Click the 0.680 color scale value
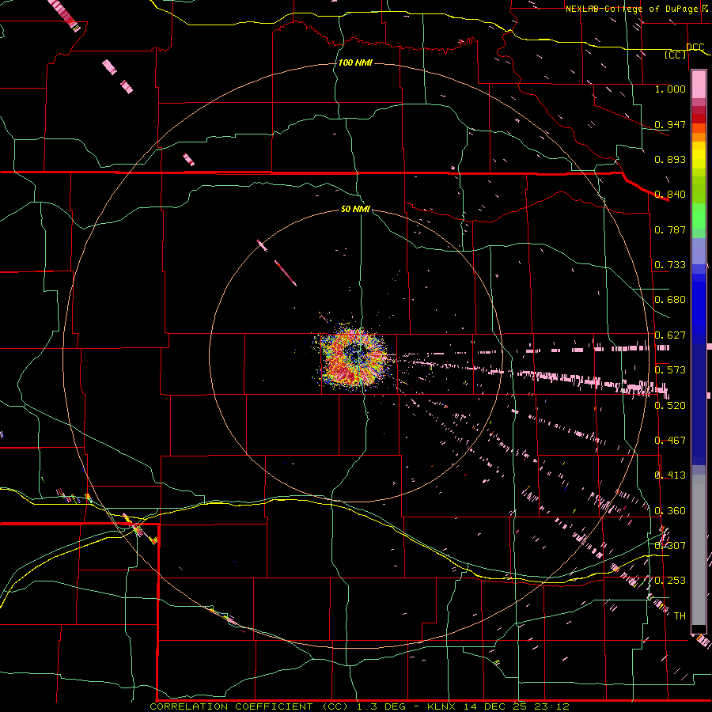The height and width of the screenshot is (712, 712). tap(670, 300)
